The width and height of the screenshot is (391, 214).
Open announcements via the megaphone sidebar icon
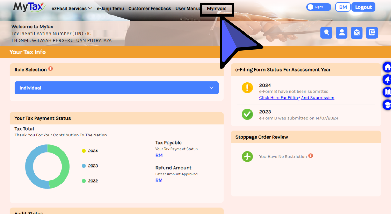click(387, 79)
